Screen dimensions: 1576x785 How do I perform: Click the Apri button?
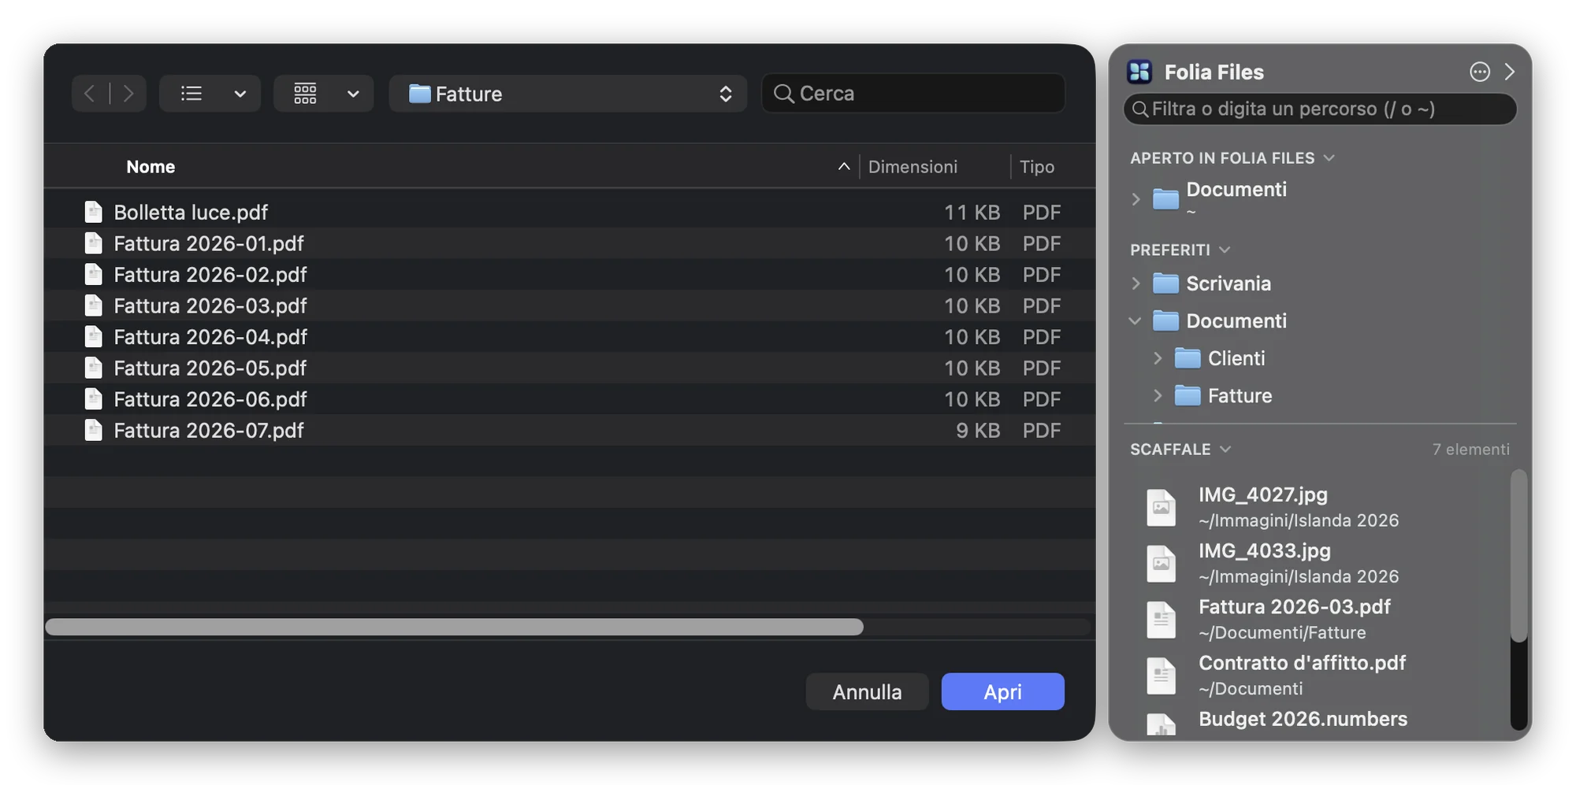(x=1002, y=691)
